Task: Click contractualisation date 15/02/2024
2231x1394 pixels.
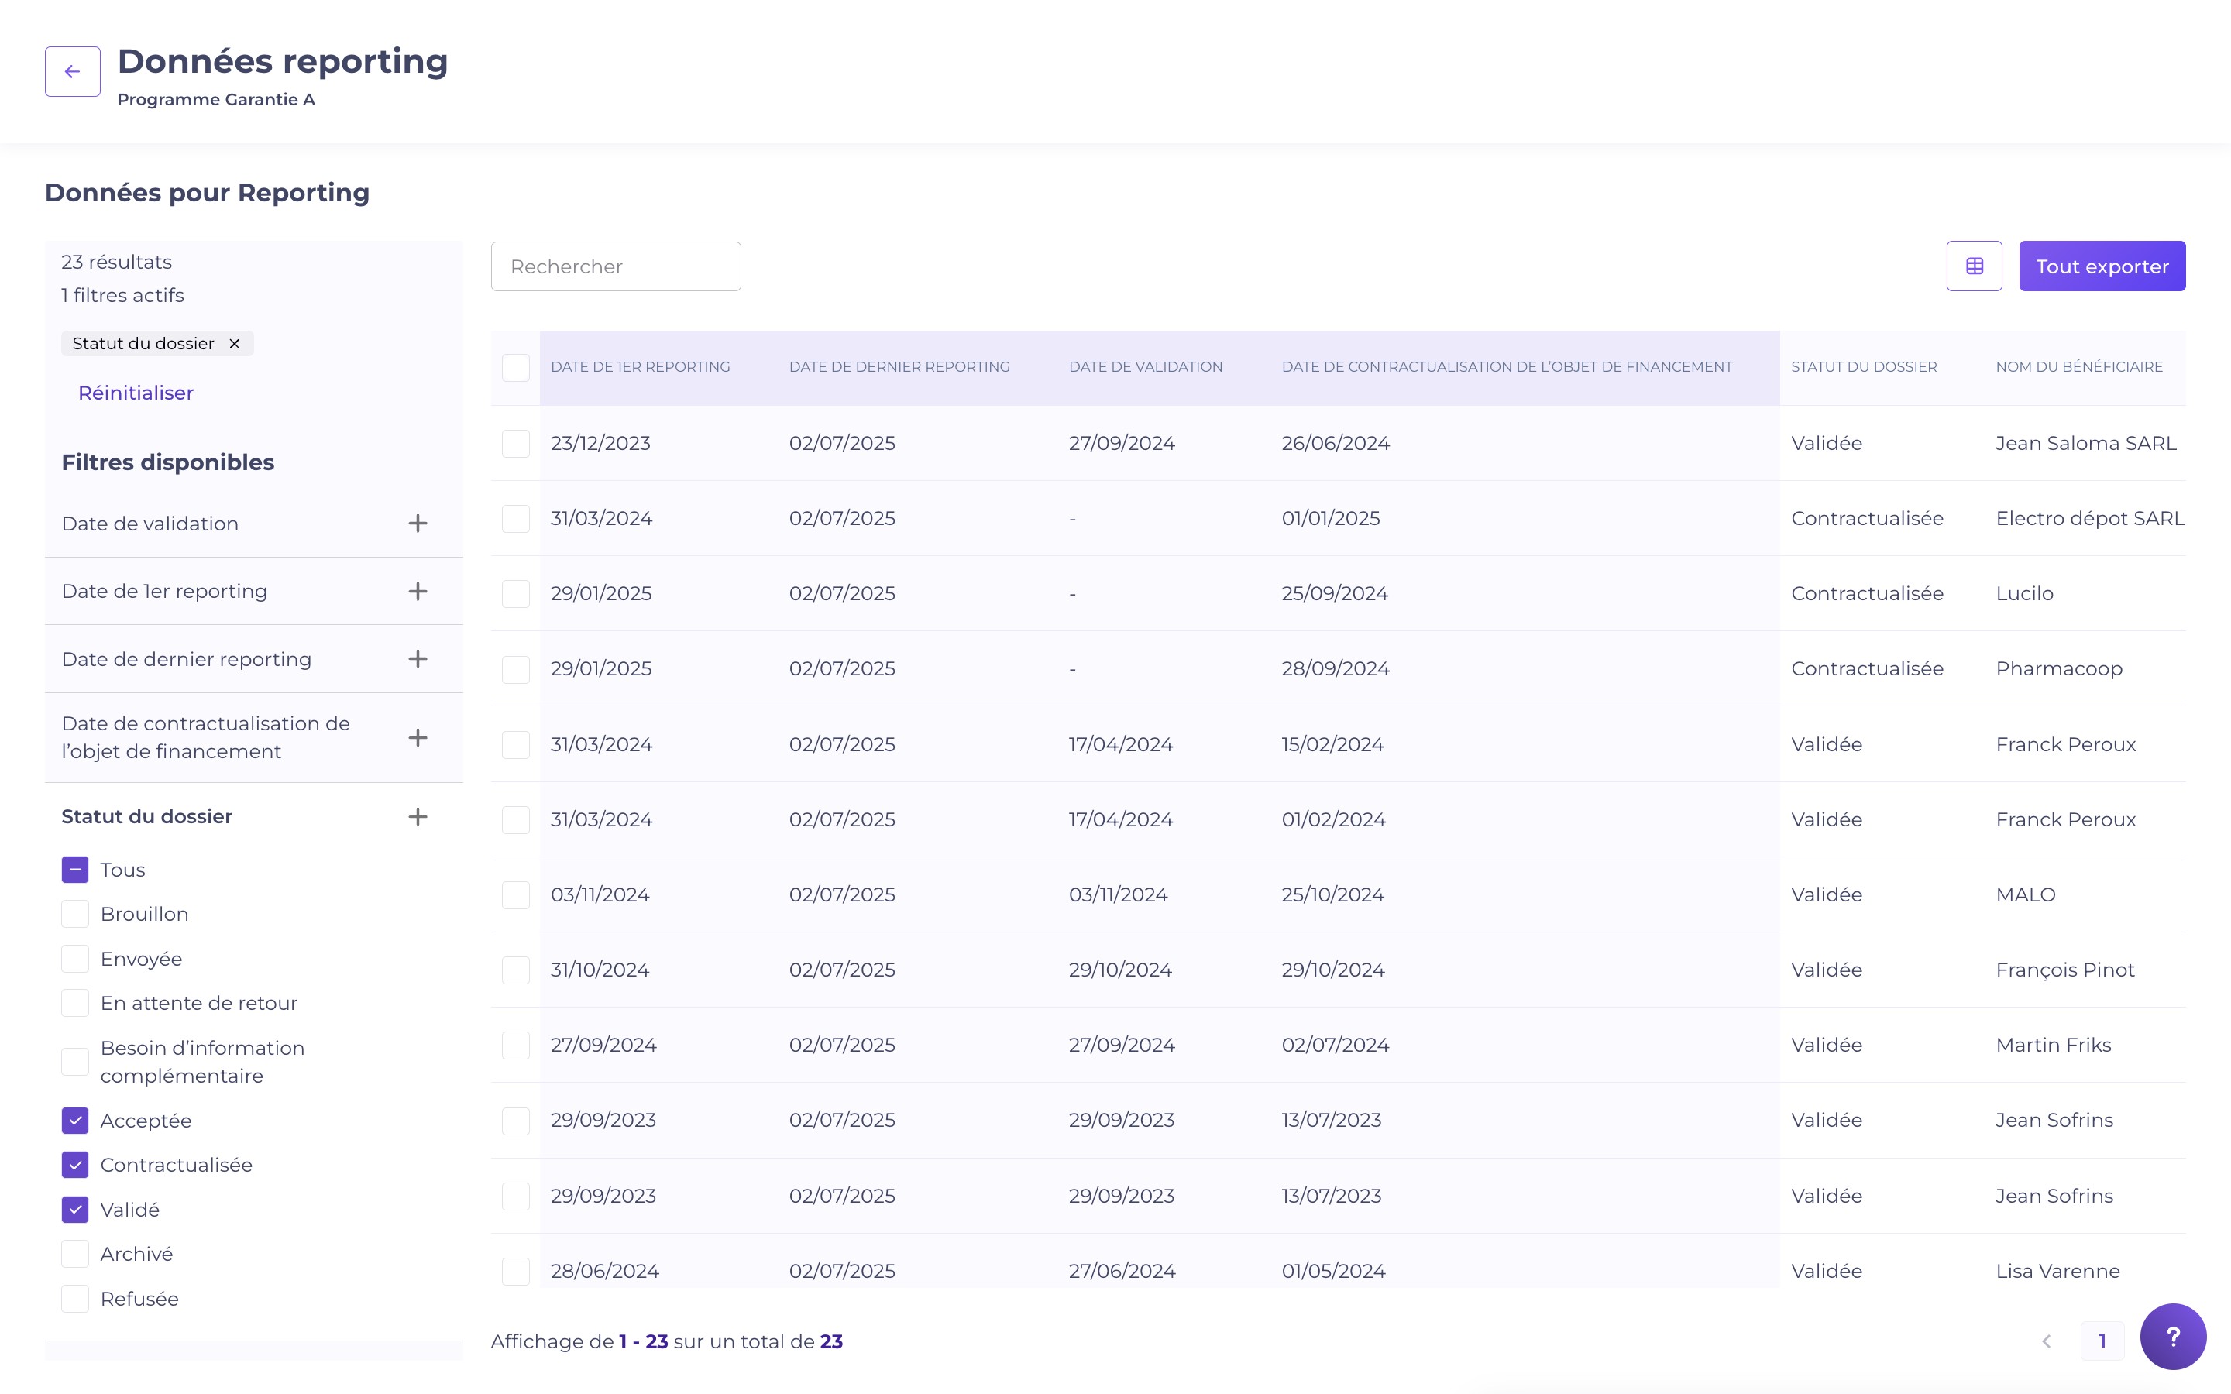Action: [1332, 744]
